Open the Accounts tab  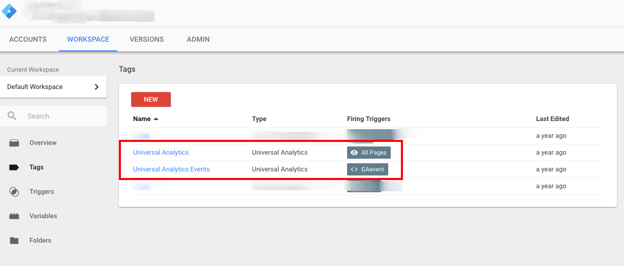[28, 39]
